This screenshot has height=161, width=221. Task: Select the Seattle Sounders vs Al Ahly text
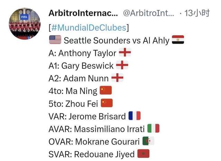[x=116, y=41]
